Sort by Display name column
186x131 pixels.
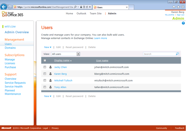(62, 60)
